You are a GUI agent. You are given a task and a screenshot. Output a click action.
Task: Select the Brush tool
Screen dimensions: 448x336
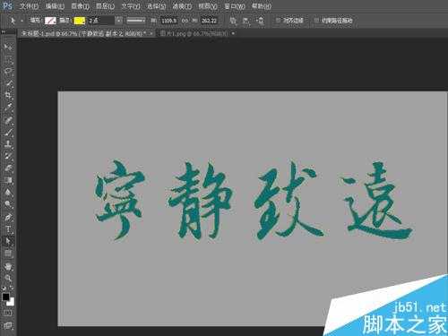coord(8,132)
